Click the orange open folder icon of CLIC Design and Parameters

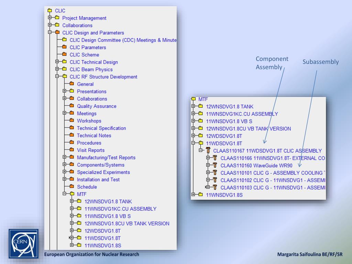click(57, 32)
